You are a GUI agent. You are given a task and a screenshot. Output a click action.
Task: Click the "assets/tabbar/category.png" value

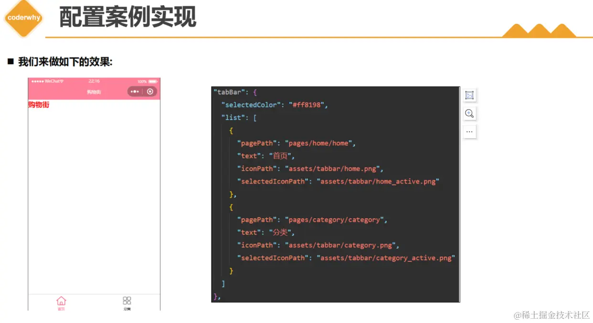pyautogui.click(x=340, y=245)
